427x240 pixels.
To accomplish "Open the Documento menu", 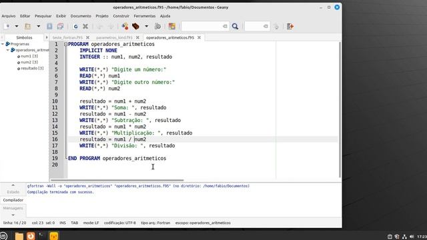I will (x=81, y=16).
